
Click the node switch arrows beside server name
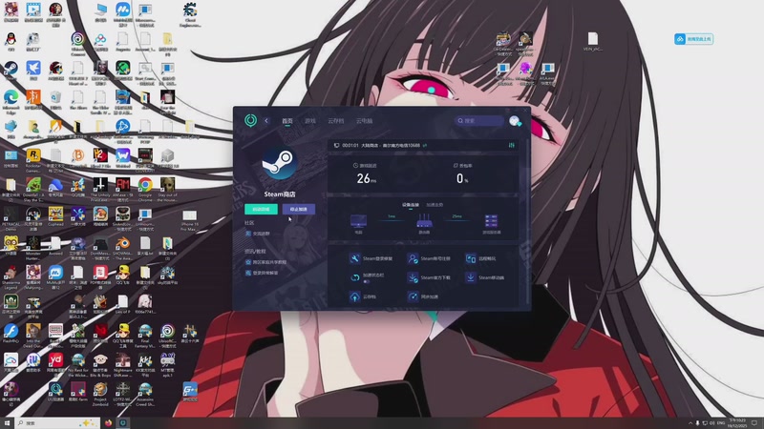pos(425,145)
